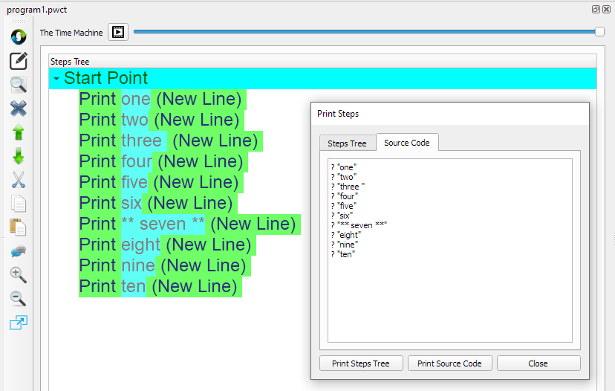
Task: Click the edit step pencil icon
Action: click(x=19, y=61)
